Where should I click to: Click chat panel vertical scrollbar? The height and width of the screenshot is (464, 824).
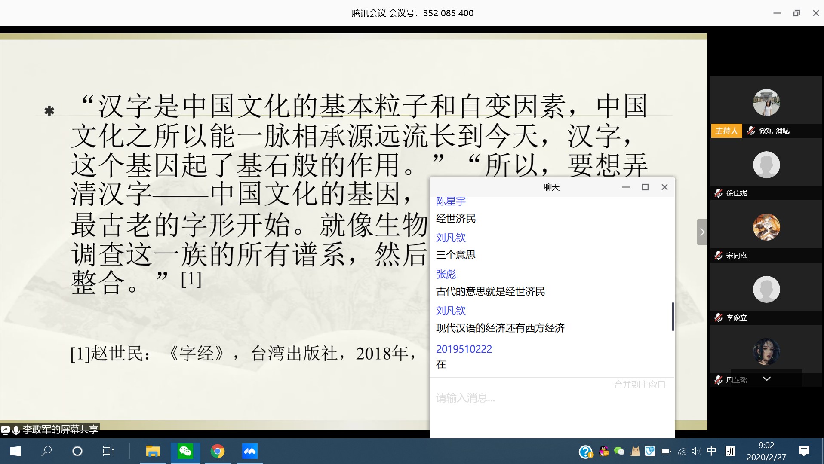[x=673, y=317]
